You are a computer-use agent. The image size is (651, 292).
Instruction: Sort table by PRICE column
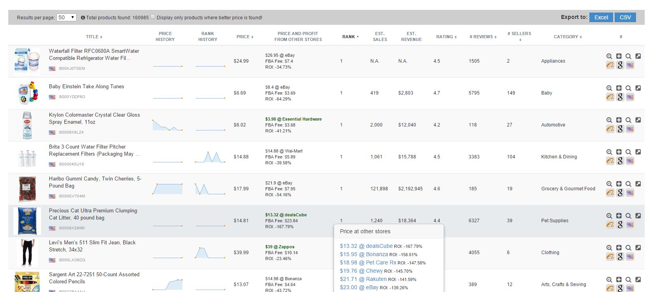245,37
